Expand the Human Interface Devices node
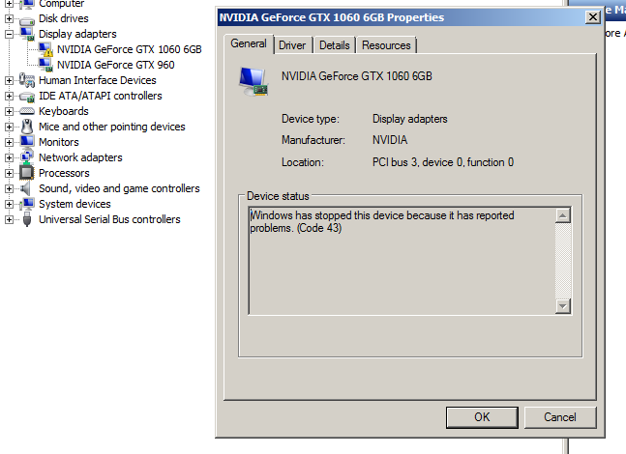Screen dimensions: 626x454 pos(10,80)
